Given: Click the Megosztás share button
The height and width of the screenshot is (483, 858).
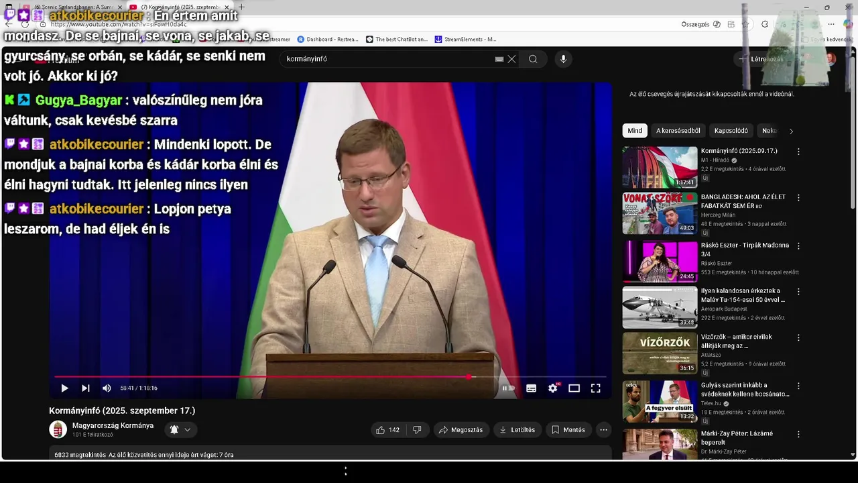Looking at the screenshot, I should click(461, 430).
